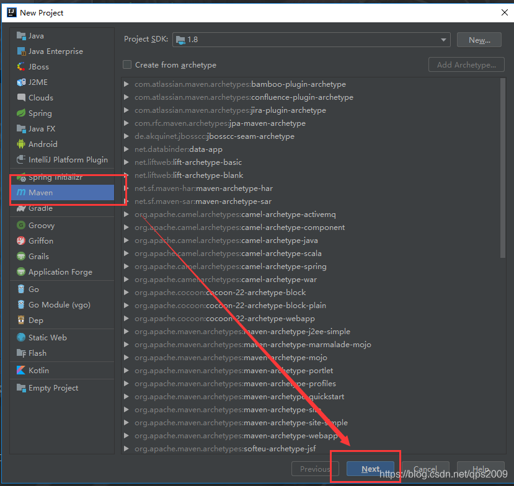
Task: Select the J2ME project icon
Action: 21,82
